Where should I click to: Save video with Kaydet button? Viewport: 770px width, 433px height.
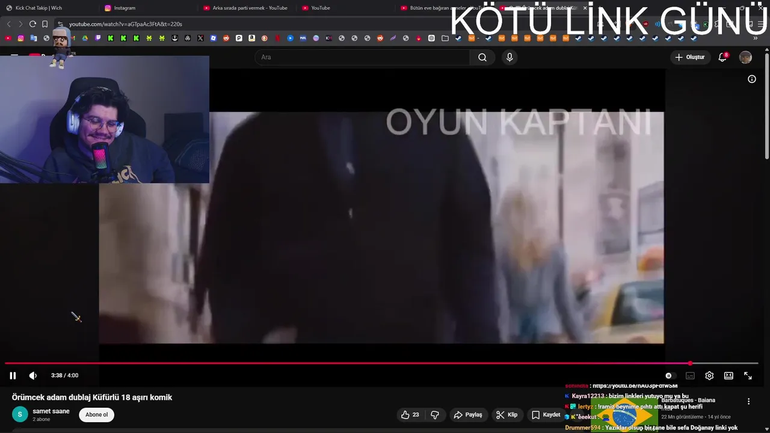(546, 414)
